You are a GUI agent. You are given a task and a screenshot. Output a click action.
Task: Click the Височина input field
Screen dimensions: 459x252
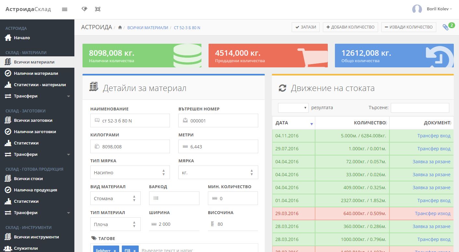[233, 224]
